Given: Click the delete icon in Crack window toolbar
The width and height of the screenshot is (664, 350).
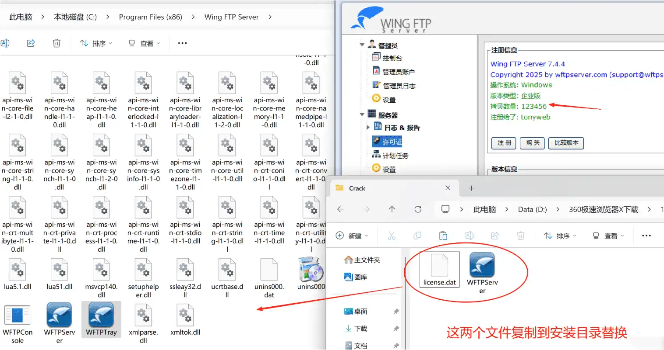Looking at the screenshot, I should (x=520, y=236).
